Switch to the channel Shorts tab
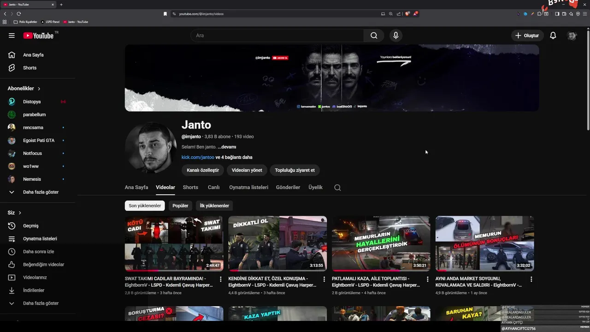 tap(190, 188)
